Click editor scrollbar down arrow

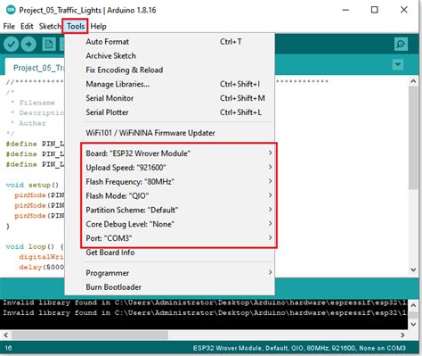click(413, 269)
